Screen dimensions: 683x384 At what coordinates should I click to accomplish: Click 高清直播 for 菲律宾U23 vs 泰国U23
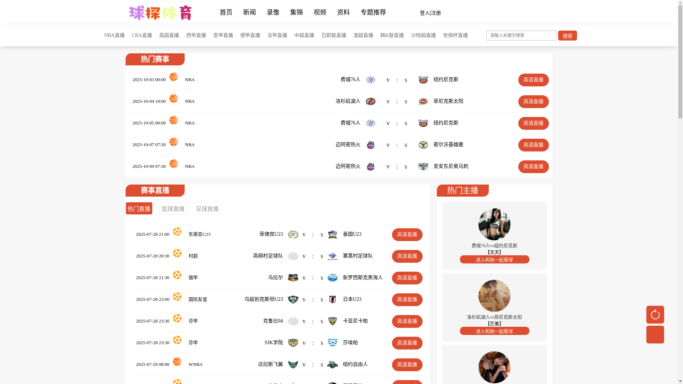click(407, 235)
